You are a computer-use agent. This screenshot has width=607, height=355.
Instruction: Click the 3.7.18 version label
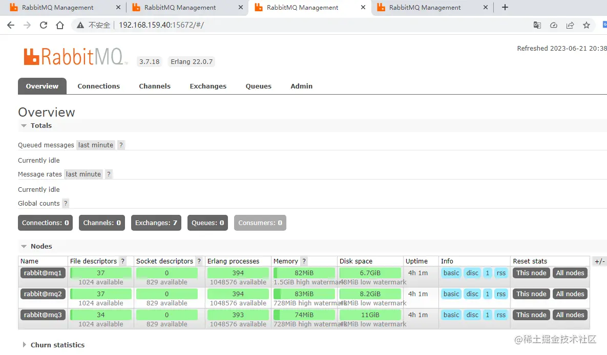click(150, 62)
